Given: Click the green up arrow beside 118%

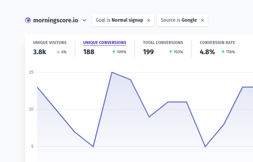Looking at the screenshot, I should [223, 52].
